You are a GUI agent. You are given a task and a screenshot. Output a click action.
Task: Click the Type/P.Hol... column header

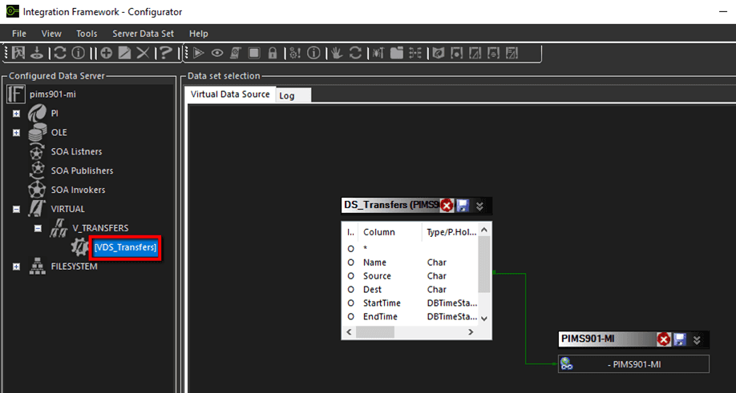click(451, 232)
